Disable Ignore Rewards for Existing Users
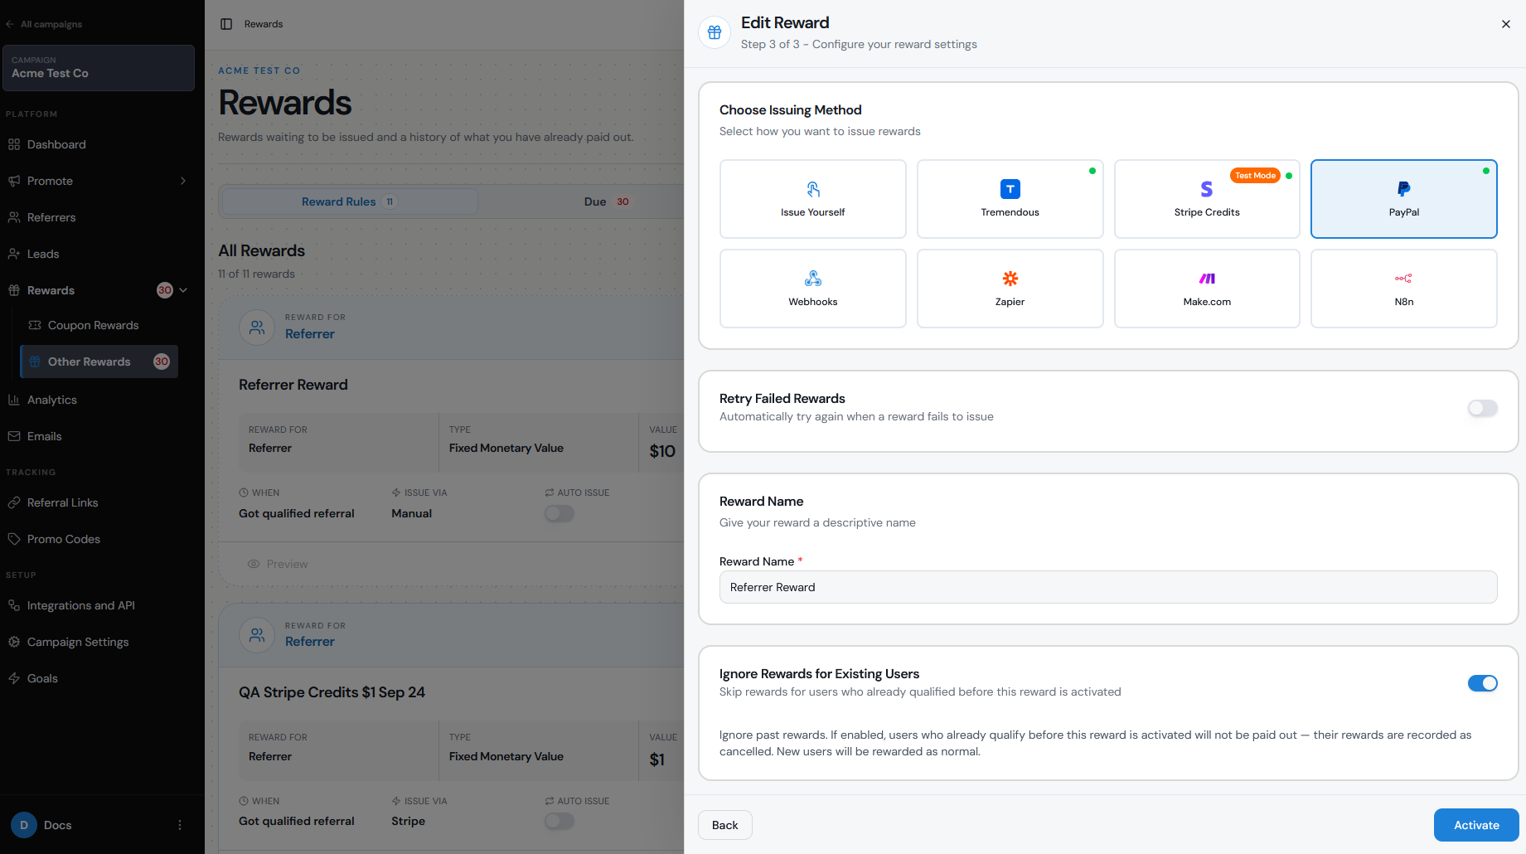Image resolution: width=1526 pixels, height=854 pixels. coord(1482,683)
